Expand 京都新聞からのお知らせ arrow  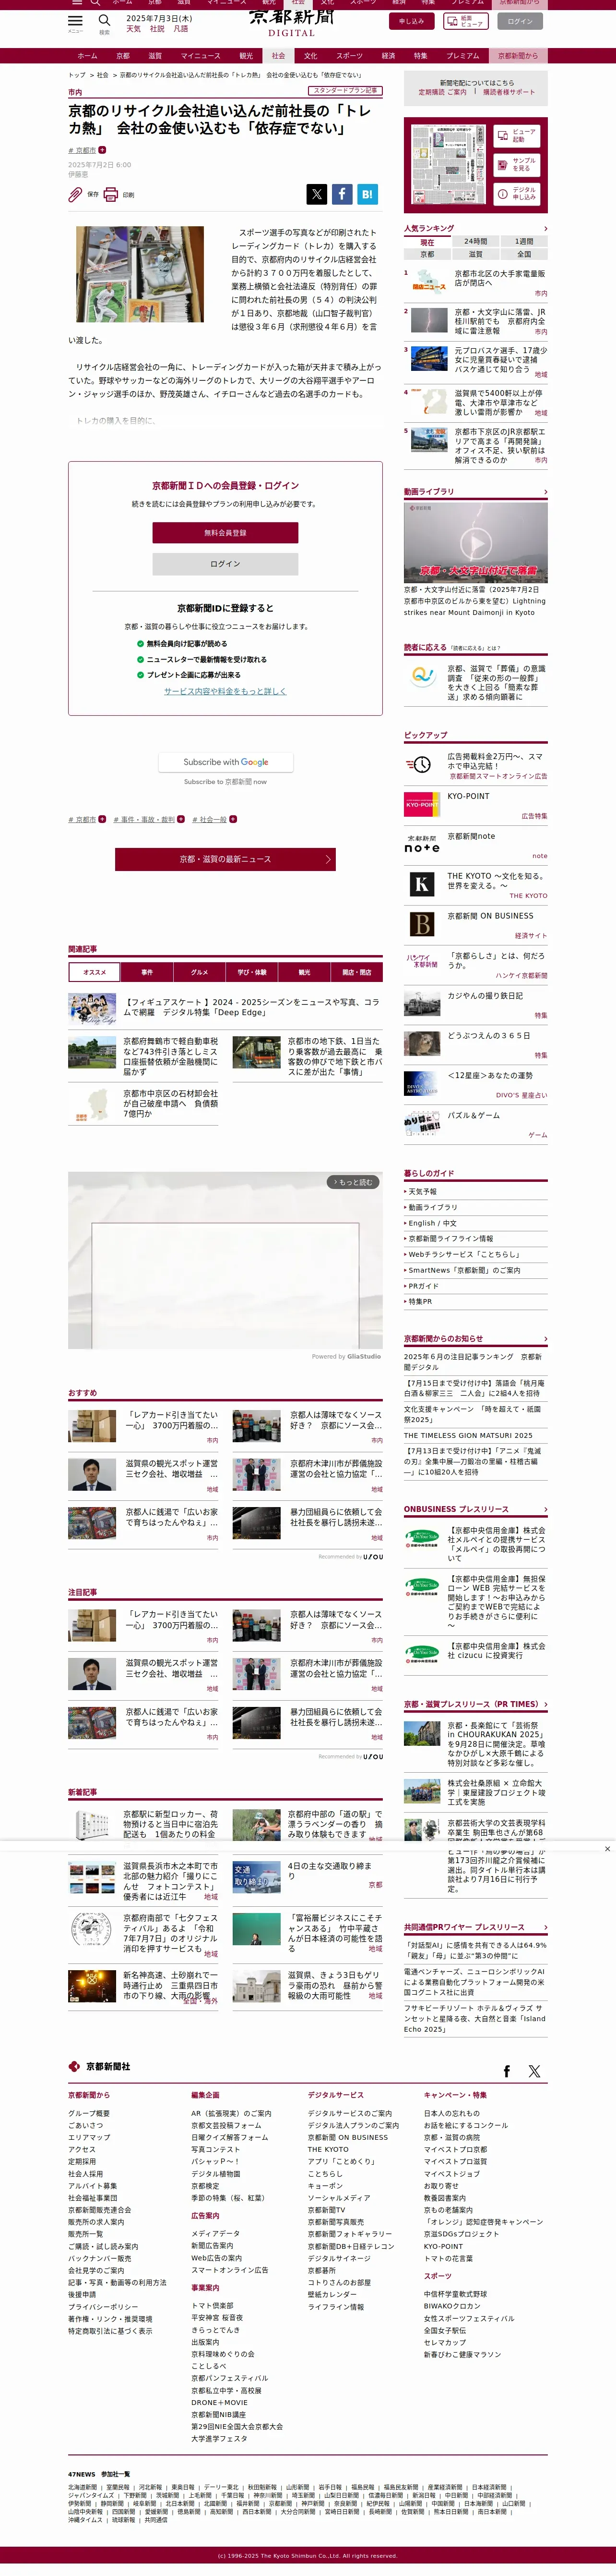click(x=545, y=1339)
